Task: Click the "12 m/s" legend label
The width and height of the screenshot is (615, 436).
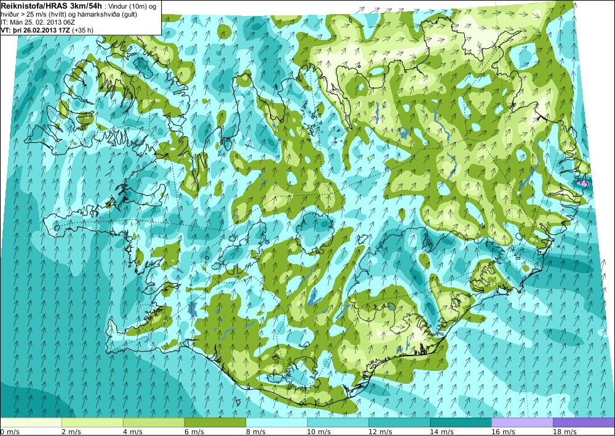Action: pos(381,432)
